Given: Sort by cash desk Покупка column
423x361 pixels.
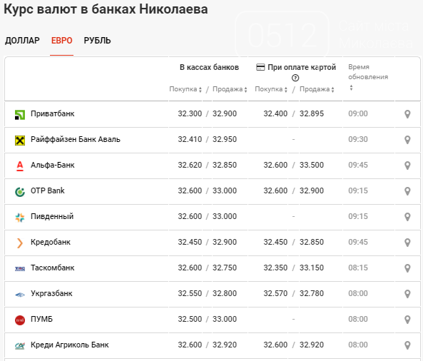Looking at the screenshot, I should click(x=185, y=89).
